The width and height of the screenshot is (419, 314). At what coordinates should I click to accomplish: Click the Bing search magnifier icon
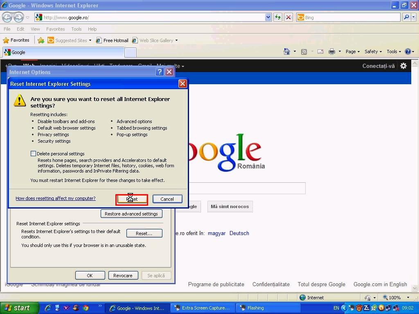406,17
